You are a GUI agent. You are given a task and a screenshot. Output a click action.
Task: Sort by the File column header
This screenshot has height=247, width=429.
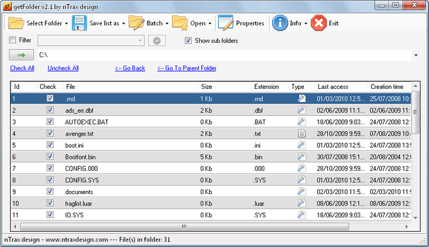131,86
